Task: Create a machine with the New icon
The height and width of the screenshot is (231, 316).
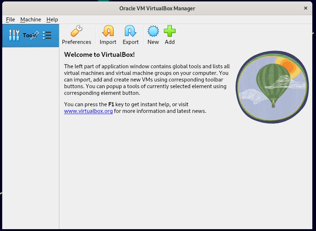Action: click(x=153, y=31)
